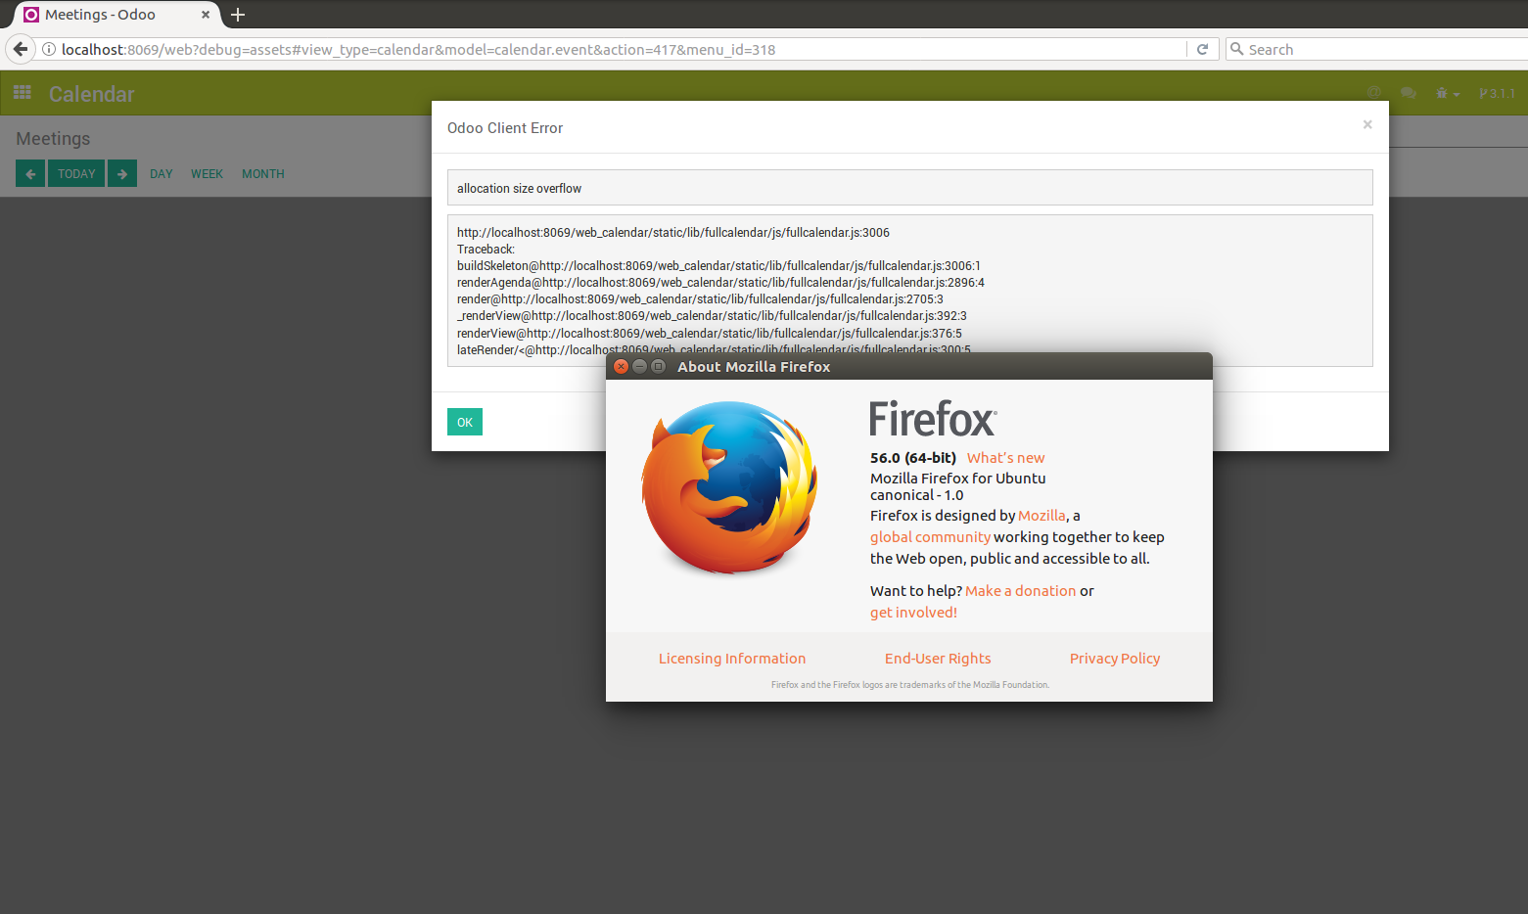Image resolution: width=1528 pixels, height=914 pixels.
Task: Reload the page via refresh icon
Action: (1202, 48)
